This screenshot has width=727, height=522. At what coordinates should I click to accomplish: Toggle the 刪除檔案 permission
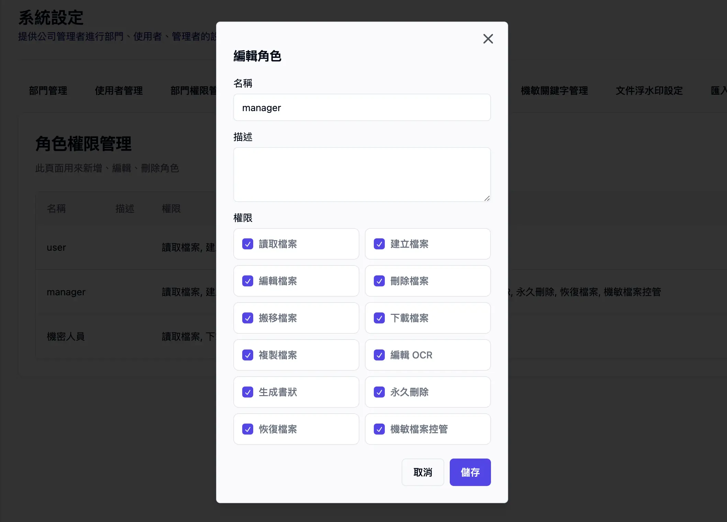click(379, 281)
